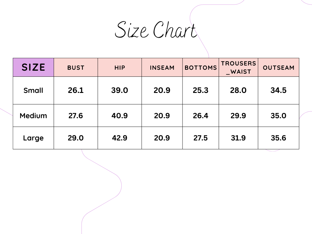Click the Small row label
Screen dimensions: 312x234
pyautogui.click(x=33, y=90)
